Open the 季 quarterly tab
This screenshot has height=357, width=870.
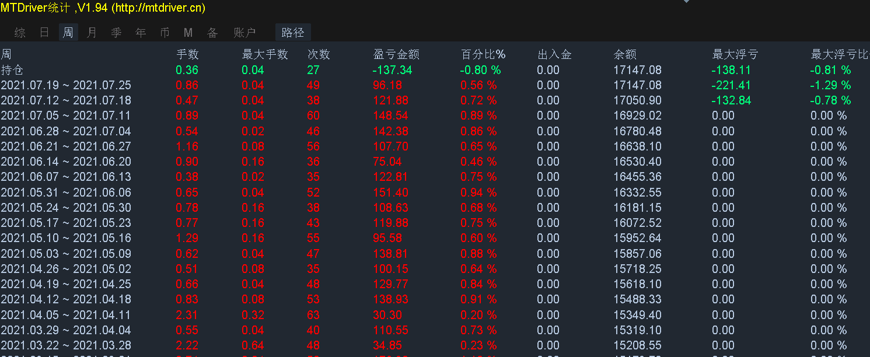tap(116, 33)
